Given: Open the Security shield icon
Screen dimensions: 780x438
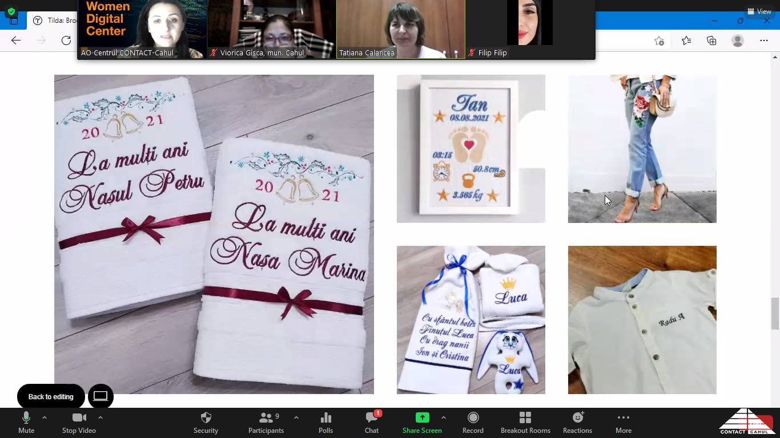Looking at the screenshot, I should pos(206,418).
